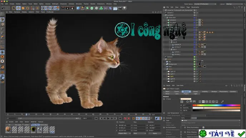Viewport: 246px width, 138px height.
Task: Click the MoGraph Cloner icon in toolbar
Action: tap(101, 8)
